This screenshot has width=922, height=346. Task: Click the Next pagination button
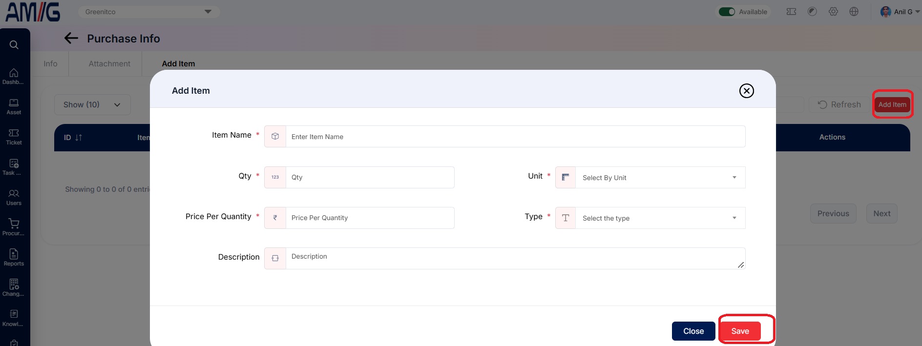[882, 213]
